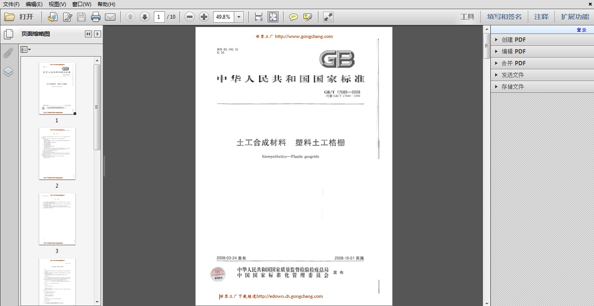Go to previous page with up arrow

click(130, 17)
